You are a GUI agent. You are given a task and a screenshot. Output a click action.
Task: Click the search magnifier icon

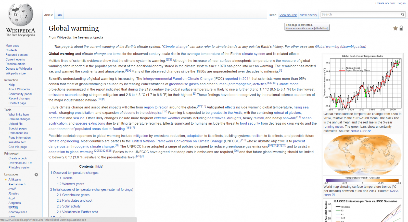click(403, 14)
